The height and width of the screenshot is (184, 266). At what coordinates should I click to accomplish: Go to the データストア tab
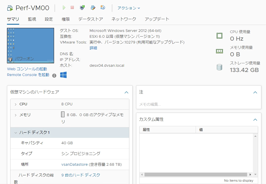coord(91,19)
